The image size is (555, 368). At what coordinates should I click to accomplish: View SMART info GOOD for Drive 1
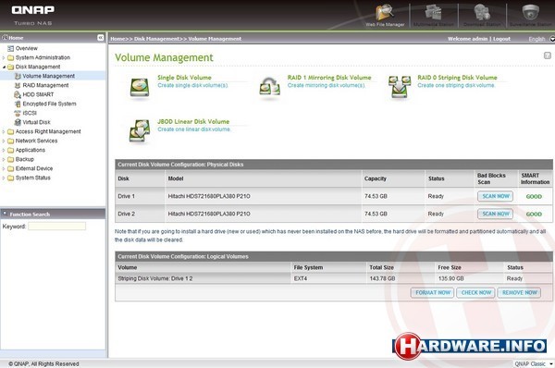pyautogui.click(x=534, y=196)
